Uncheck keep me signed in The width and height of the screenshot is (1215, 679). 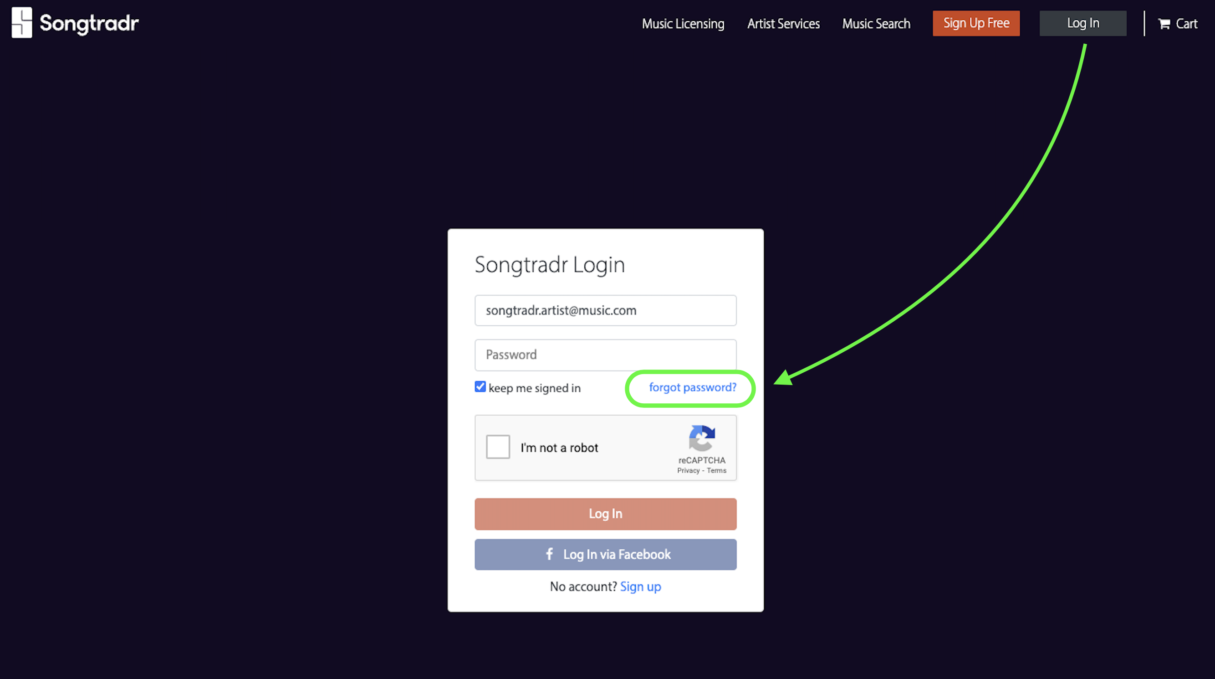pyautogui.click(x=480, y=387)
